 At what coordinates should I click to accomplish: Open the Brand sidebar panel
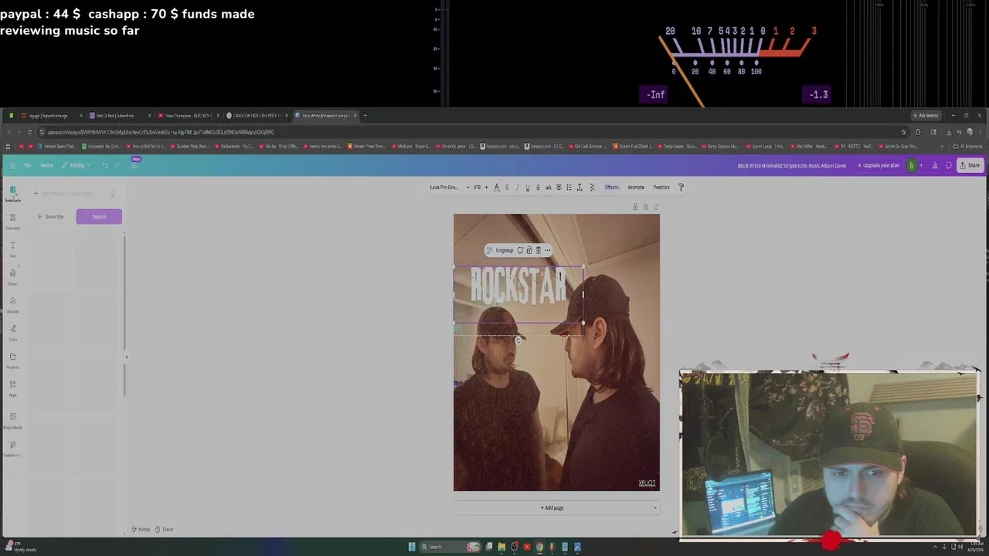tap(12, 277)
